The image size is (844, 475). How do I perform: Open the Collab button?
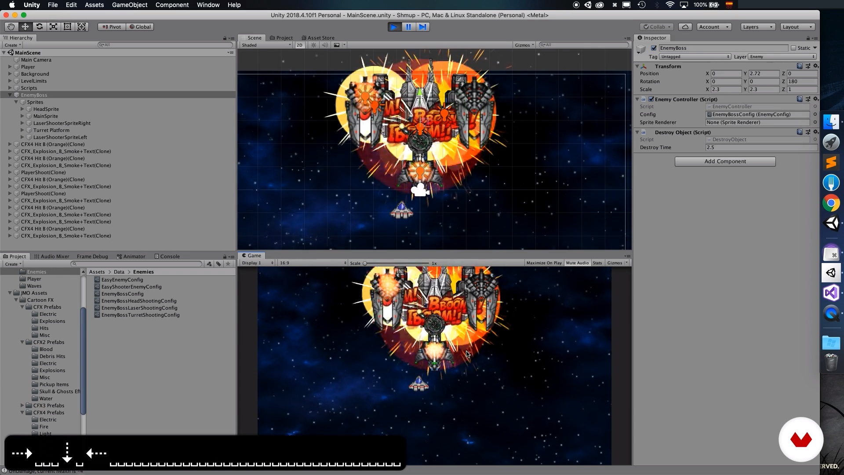click(x=657, y=27)
